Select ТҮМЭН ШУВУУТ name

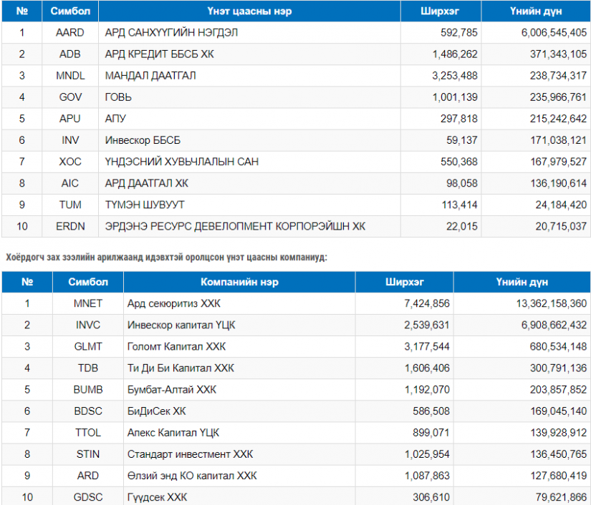pos(145,205)
